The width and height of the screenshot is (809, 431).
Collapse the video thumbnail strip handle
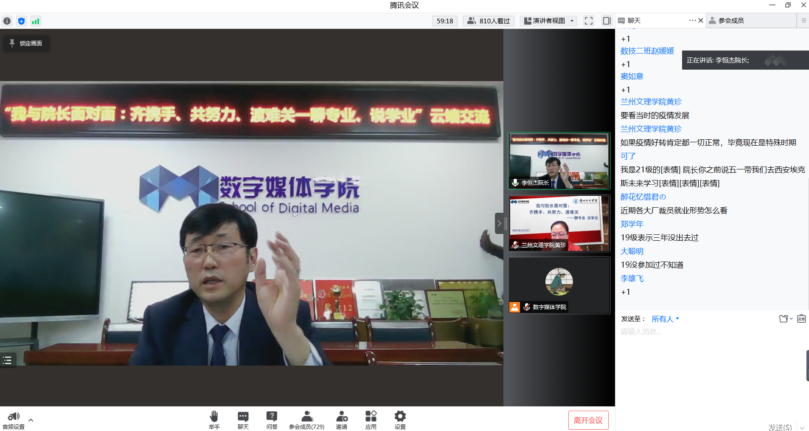pos(500,223)
